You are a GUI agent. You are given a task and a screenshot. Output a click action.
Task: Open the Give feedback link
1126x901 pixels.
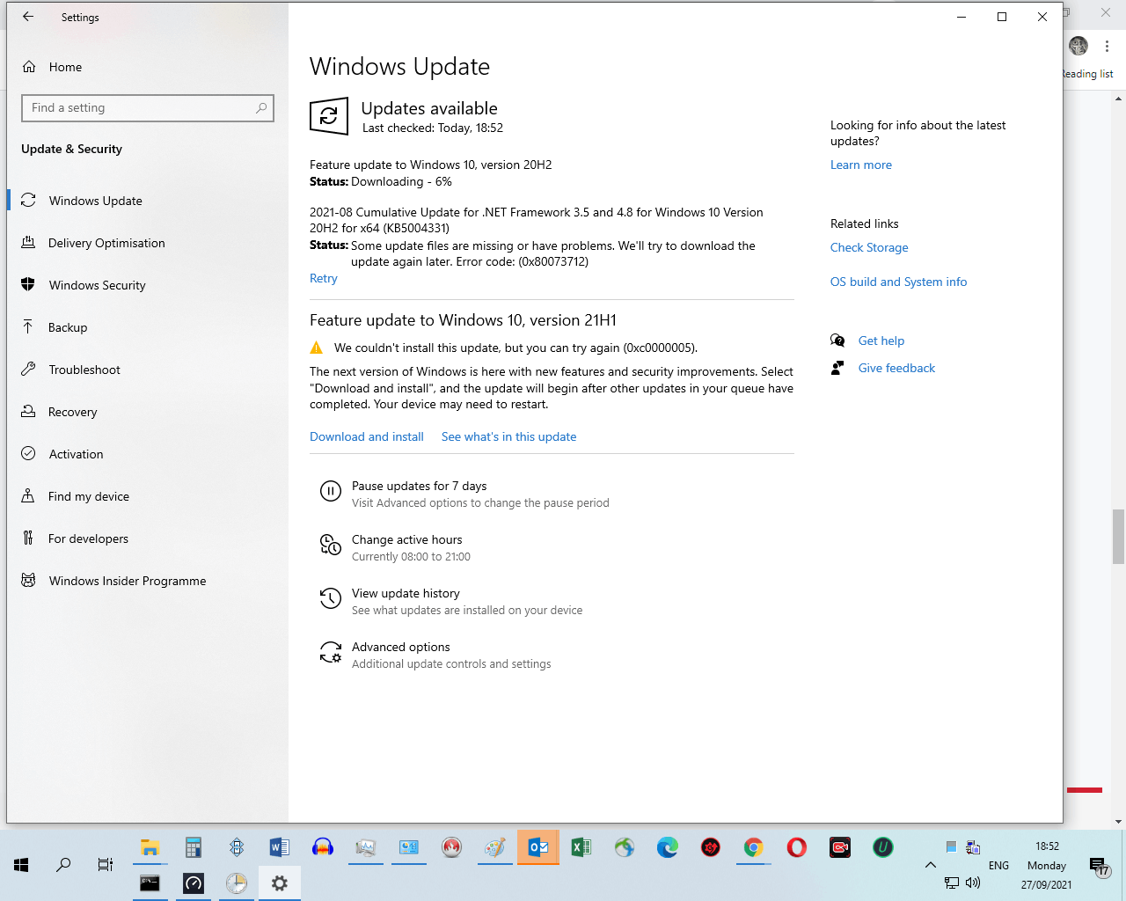click(897, 368)
